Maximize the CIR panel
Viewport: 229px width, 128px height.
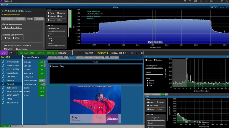tap(227, 57)
